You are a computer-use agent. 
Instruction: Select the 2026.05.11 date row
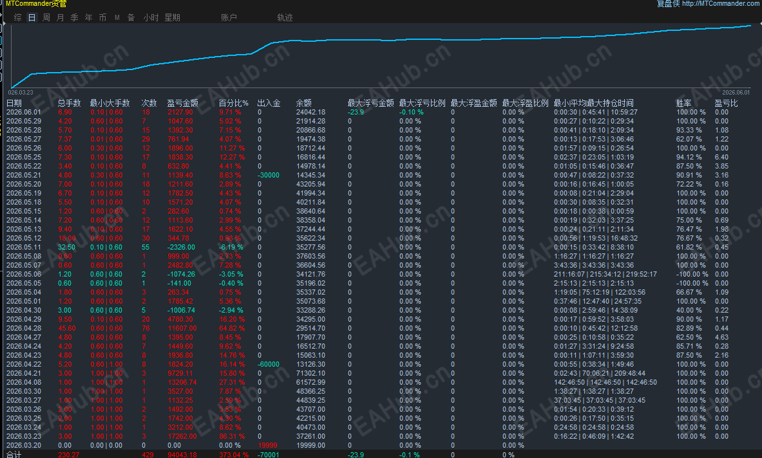pos(24,248)
